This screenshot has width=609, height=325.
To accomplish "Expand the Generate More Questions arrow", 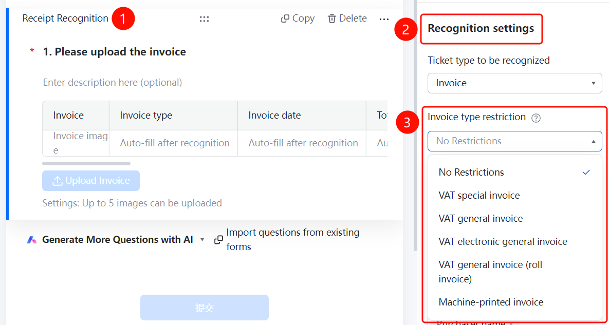I will click(202, 240).
